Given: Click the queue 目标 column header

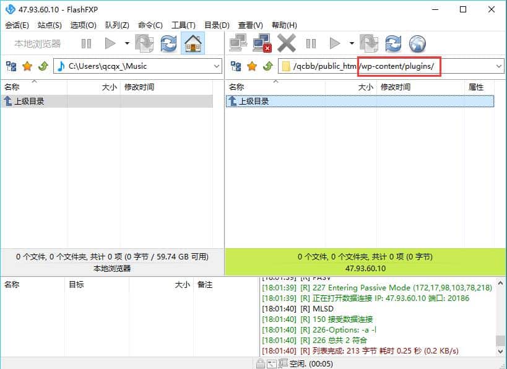Looking at the screenshot, I should (x=97, y=285).
